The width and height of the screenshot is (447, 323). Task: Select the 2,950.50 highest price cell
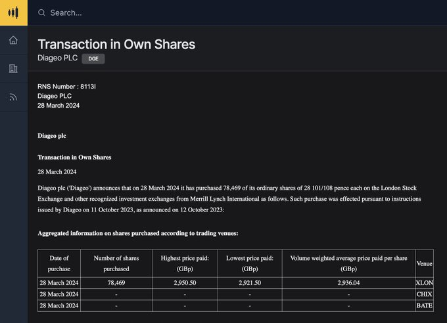tap(185, 283)
